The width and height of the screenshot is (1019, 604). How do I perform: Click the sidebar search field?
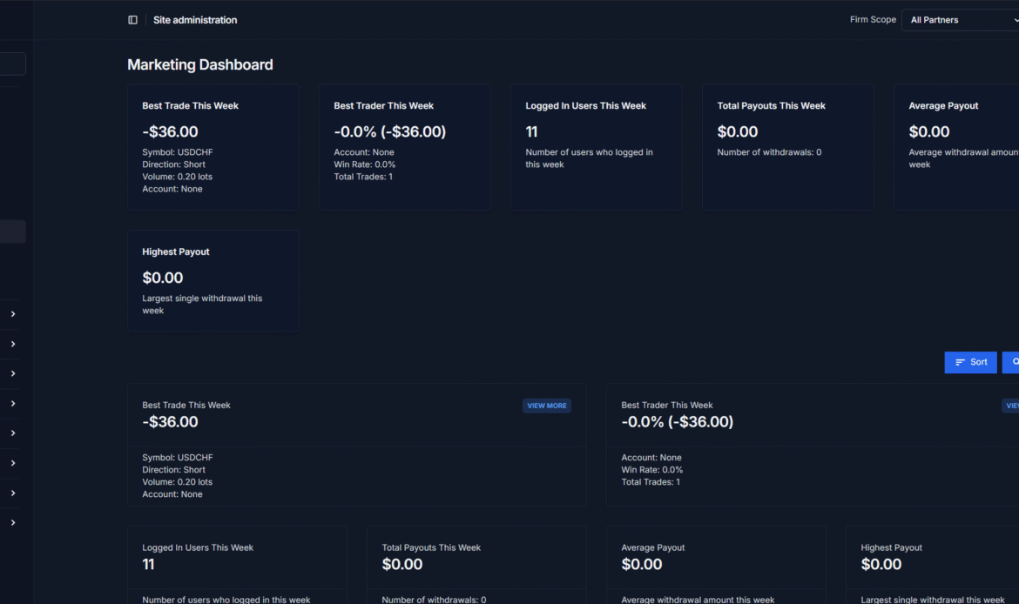click(12, 64)
